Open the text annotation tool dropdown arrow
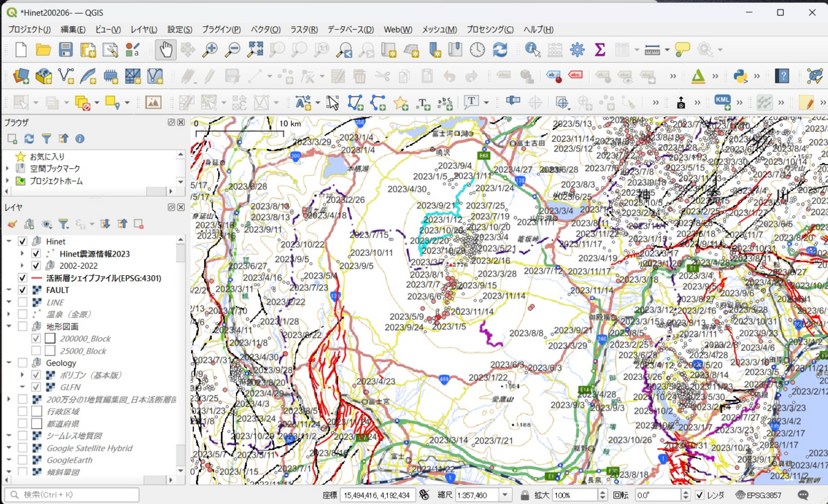 [486, 103]
